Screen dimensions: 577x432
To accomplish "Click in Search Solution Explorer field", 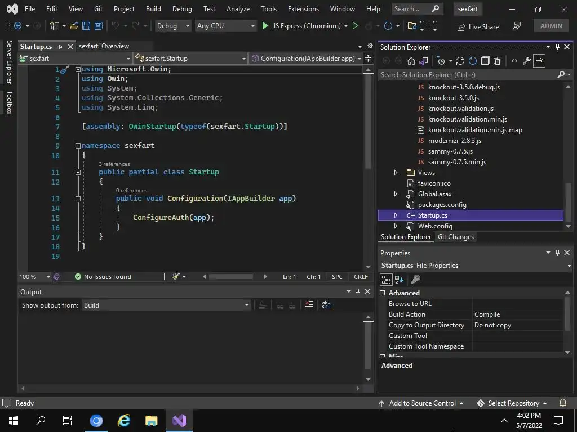I will click(x=468, y=75).
